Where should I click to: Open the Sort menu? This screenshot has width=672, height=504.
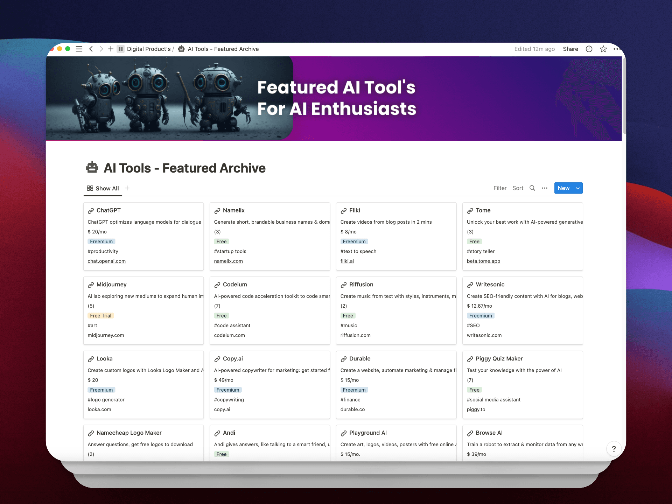pyautogui.click(x=518, y=188)
